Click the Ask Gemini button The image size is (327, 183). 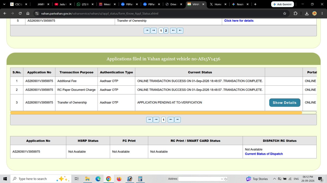283,4
